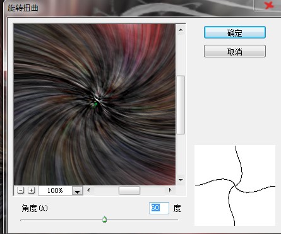Click the preview scroll up arrow
The width and height of the screenshot is (281, 234).
(x=181, y=30)
